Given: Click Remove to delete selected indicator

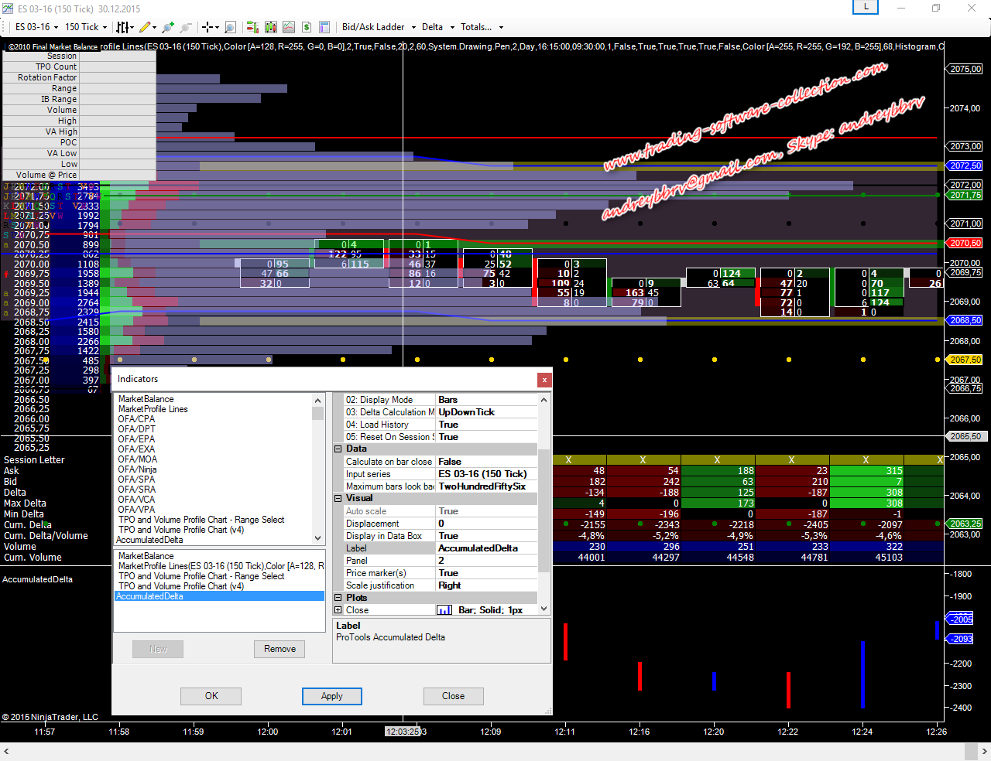Looking at the screenshot, I should point(279,649).
